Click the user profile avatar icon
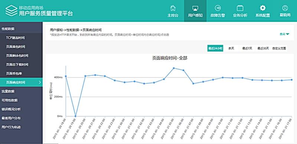Screen dimensions: 297x144 click(285, 8)
